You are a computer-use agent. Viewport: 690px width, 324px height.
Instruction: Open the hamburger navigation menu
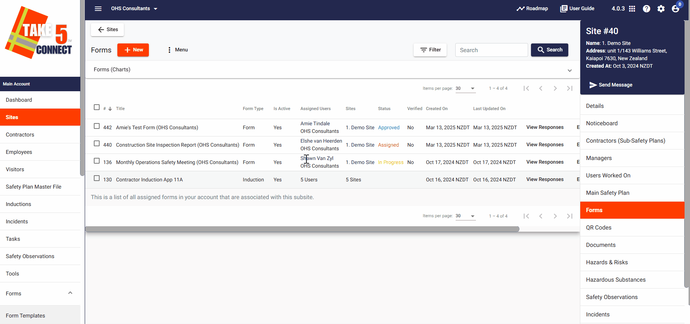tap(98, 9)
